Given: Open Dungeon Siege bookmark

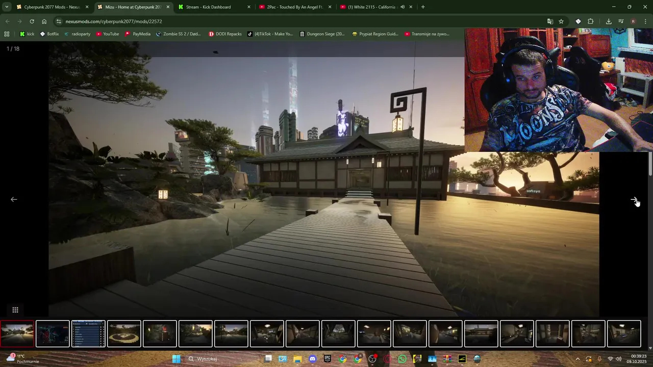Looking at the screenshot, I should (322, 34).
